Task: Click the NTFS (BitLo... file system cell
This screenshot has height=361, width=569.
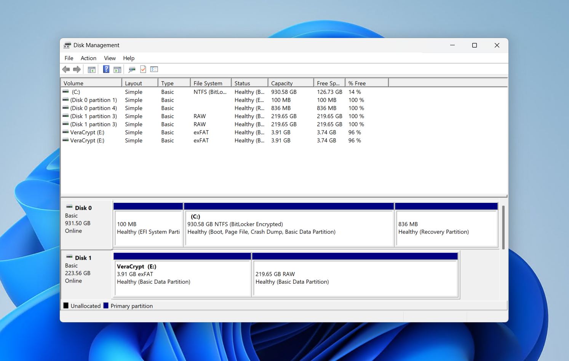Action: (210, 92)
